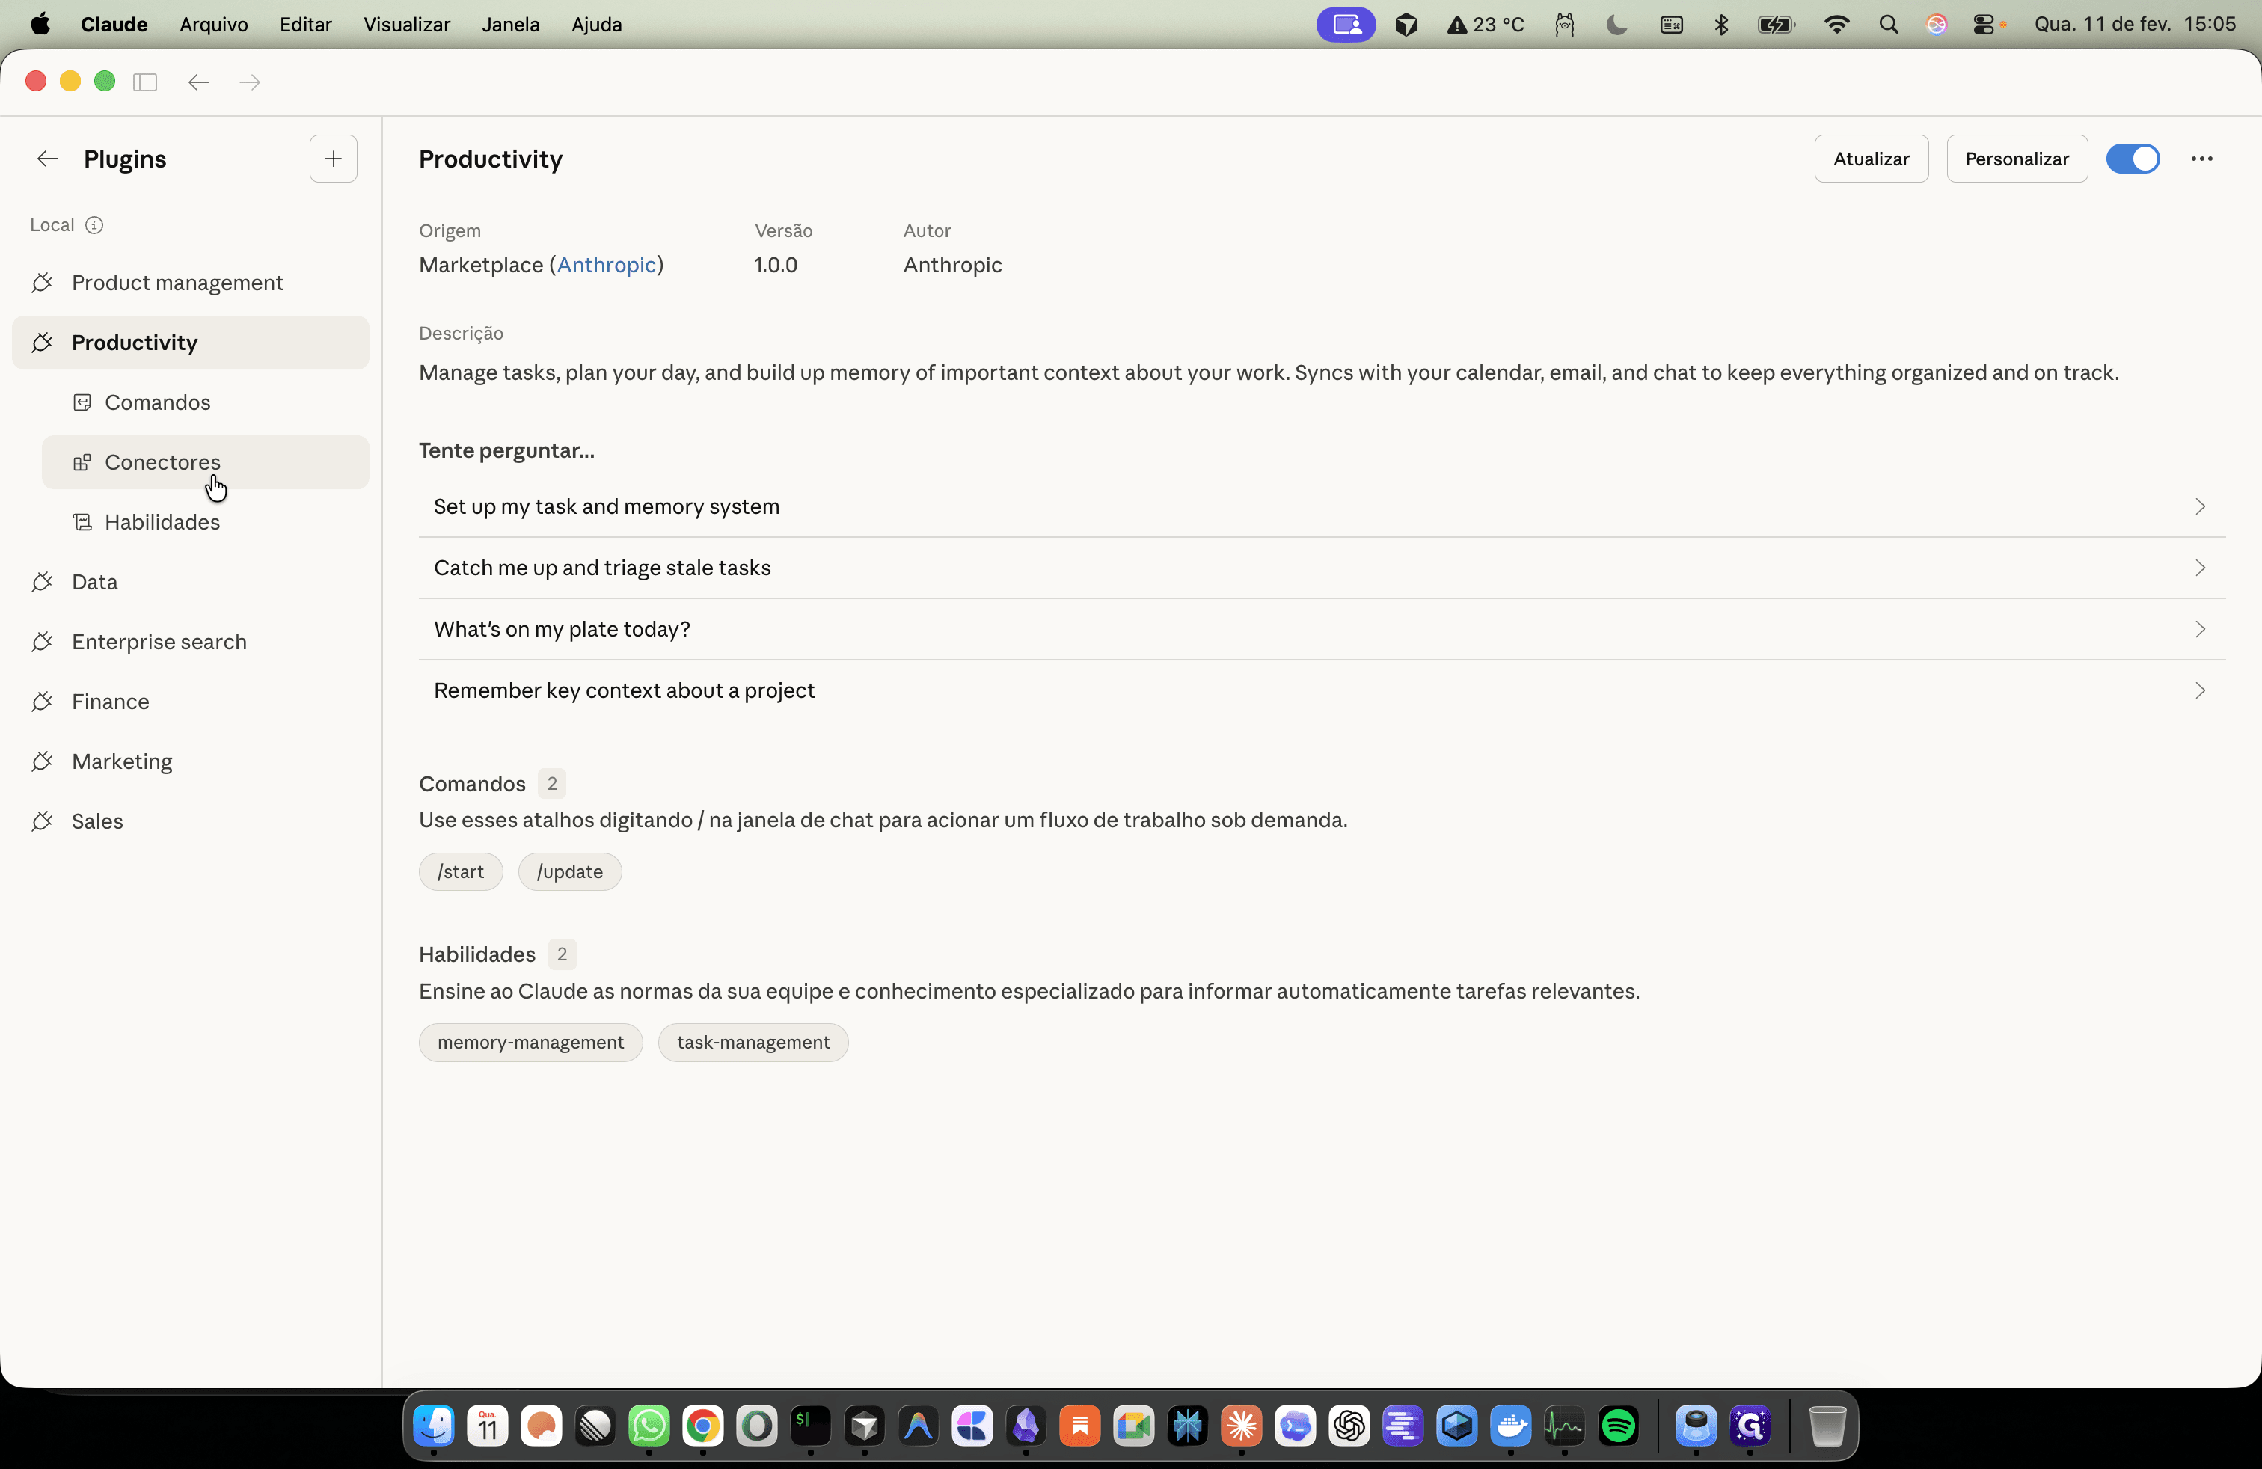Add a new plugin with the plus button
This screenshot has width=2262, height=1469.
click(334, 159)
